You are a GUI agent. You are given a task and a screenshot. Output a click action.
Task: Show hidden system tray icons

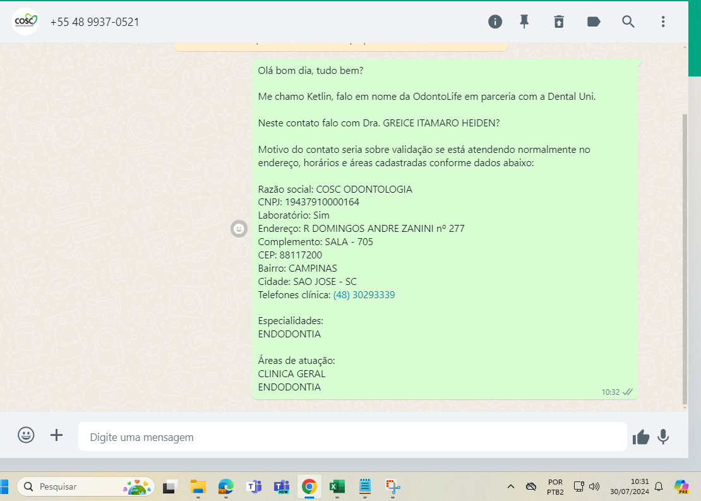pos(510,486)
